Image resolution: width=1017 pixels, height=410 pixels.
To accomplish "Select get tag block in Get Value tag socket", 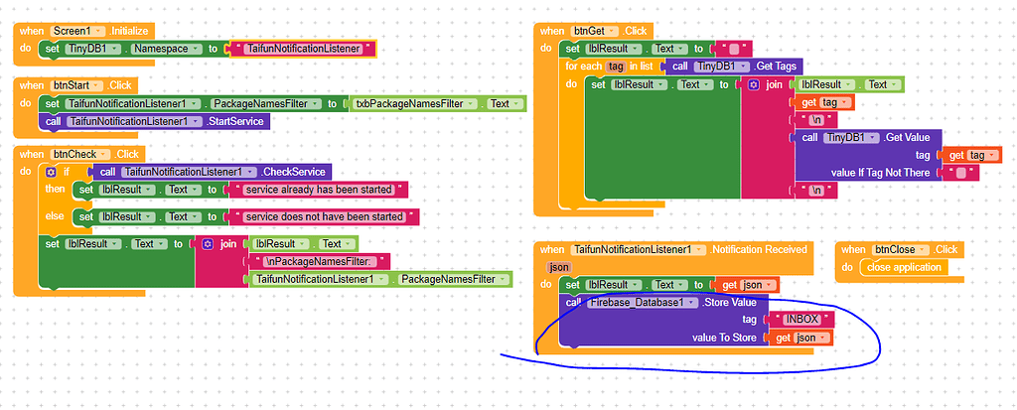I will click(x=970, y=155).
